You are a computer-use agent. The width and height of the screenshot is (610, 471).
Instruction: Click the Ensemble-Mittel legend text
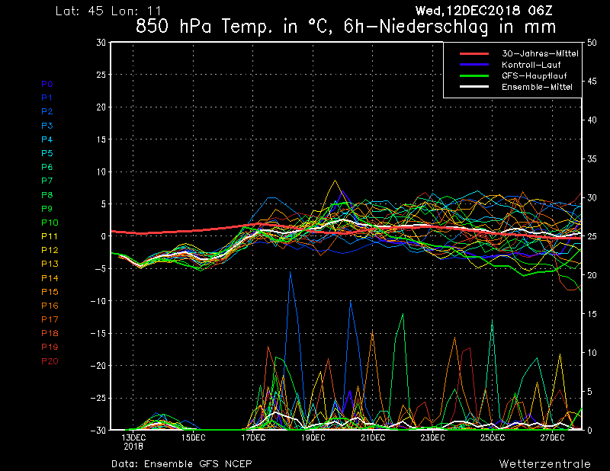click(537, 87)
